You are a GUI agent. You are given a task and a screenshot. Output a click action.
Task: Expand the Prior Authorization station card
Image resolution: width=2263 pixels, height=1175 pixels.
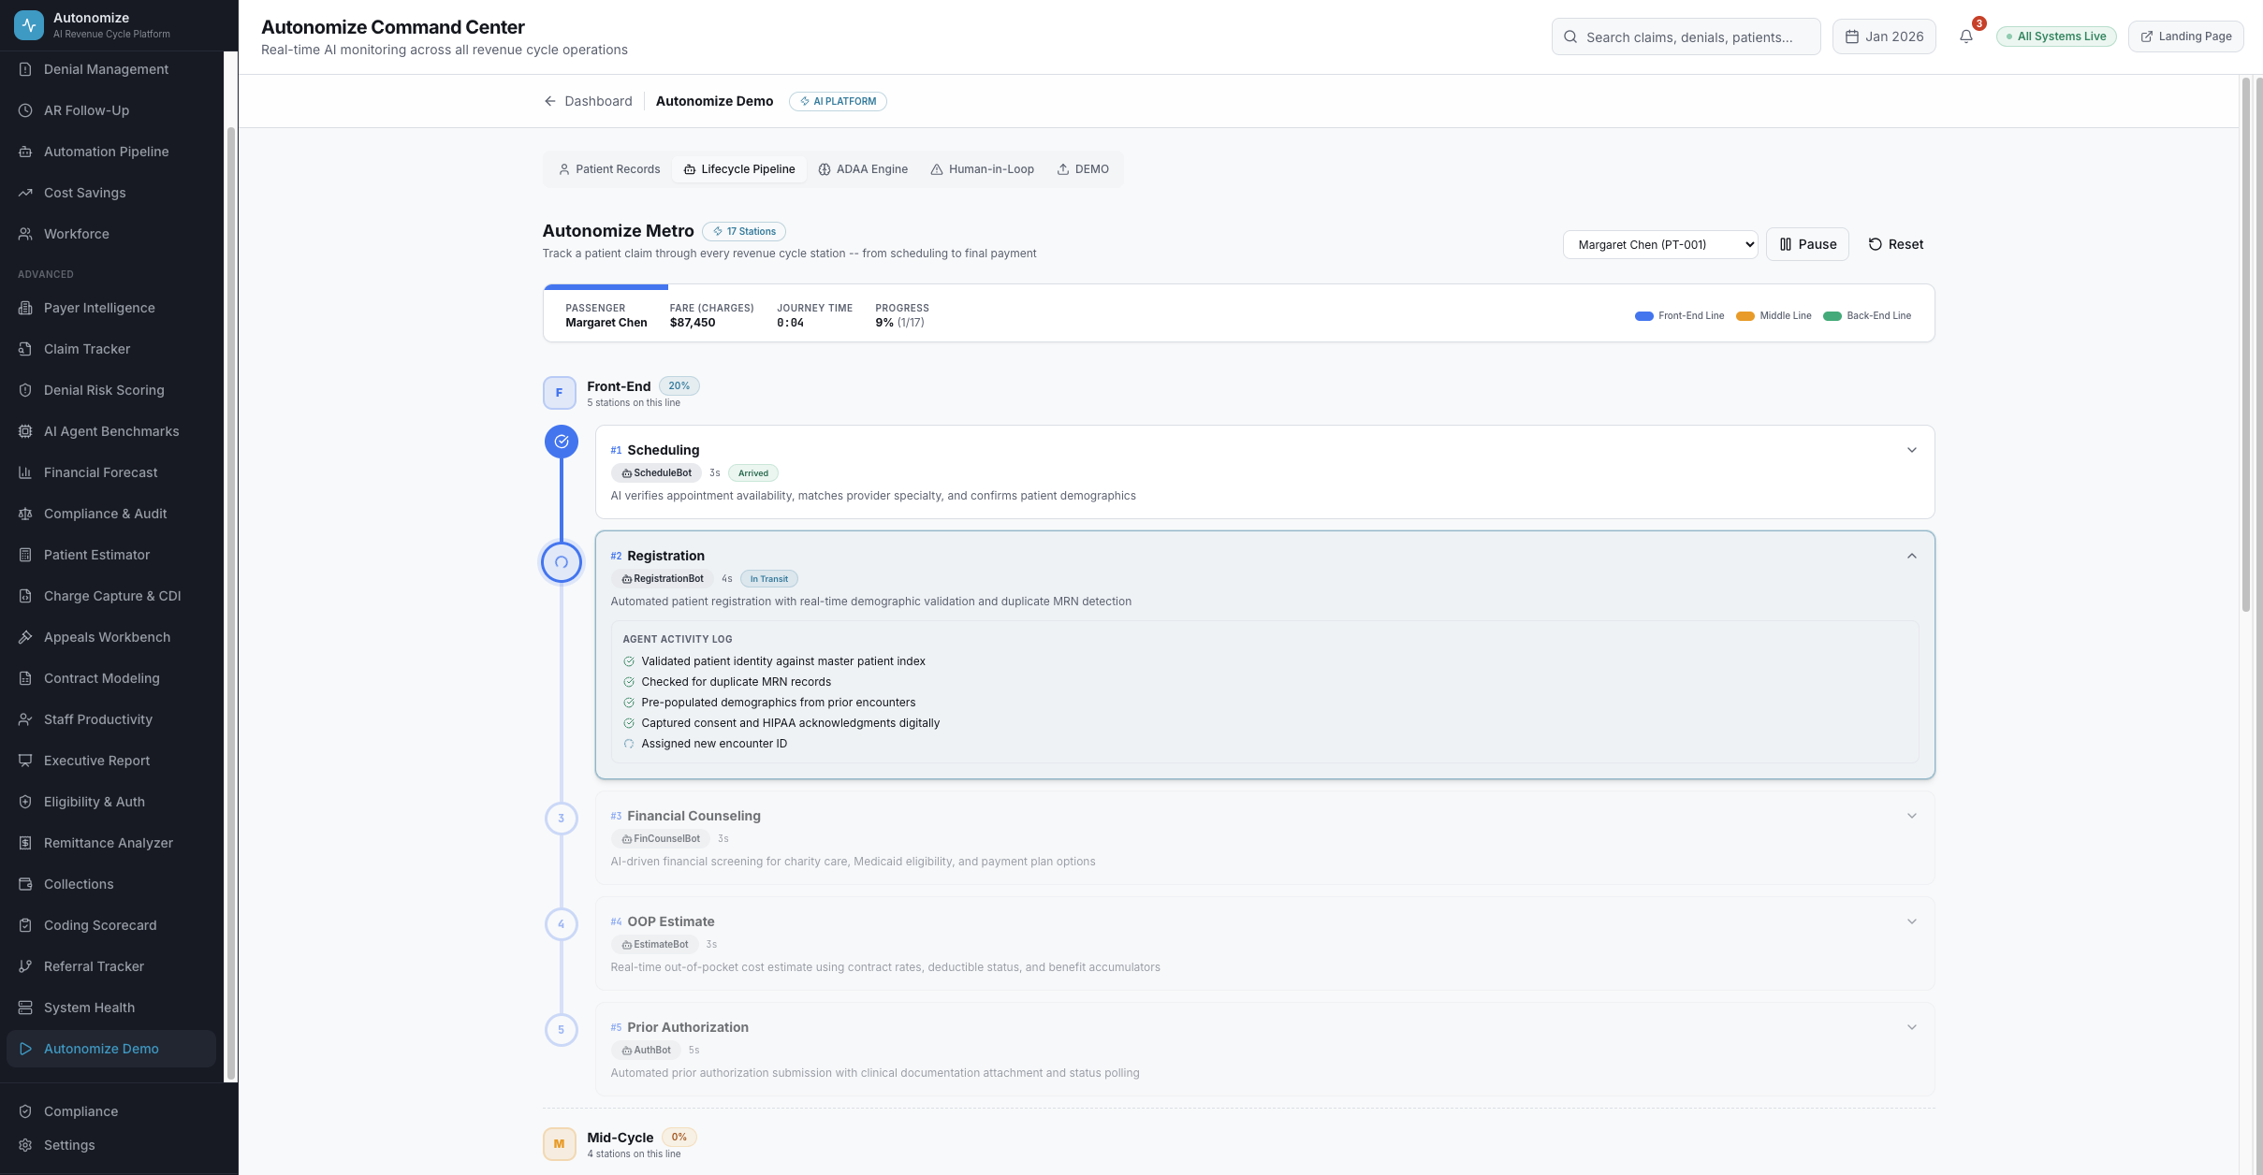[x=1911, y=1027]
